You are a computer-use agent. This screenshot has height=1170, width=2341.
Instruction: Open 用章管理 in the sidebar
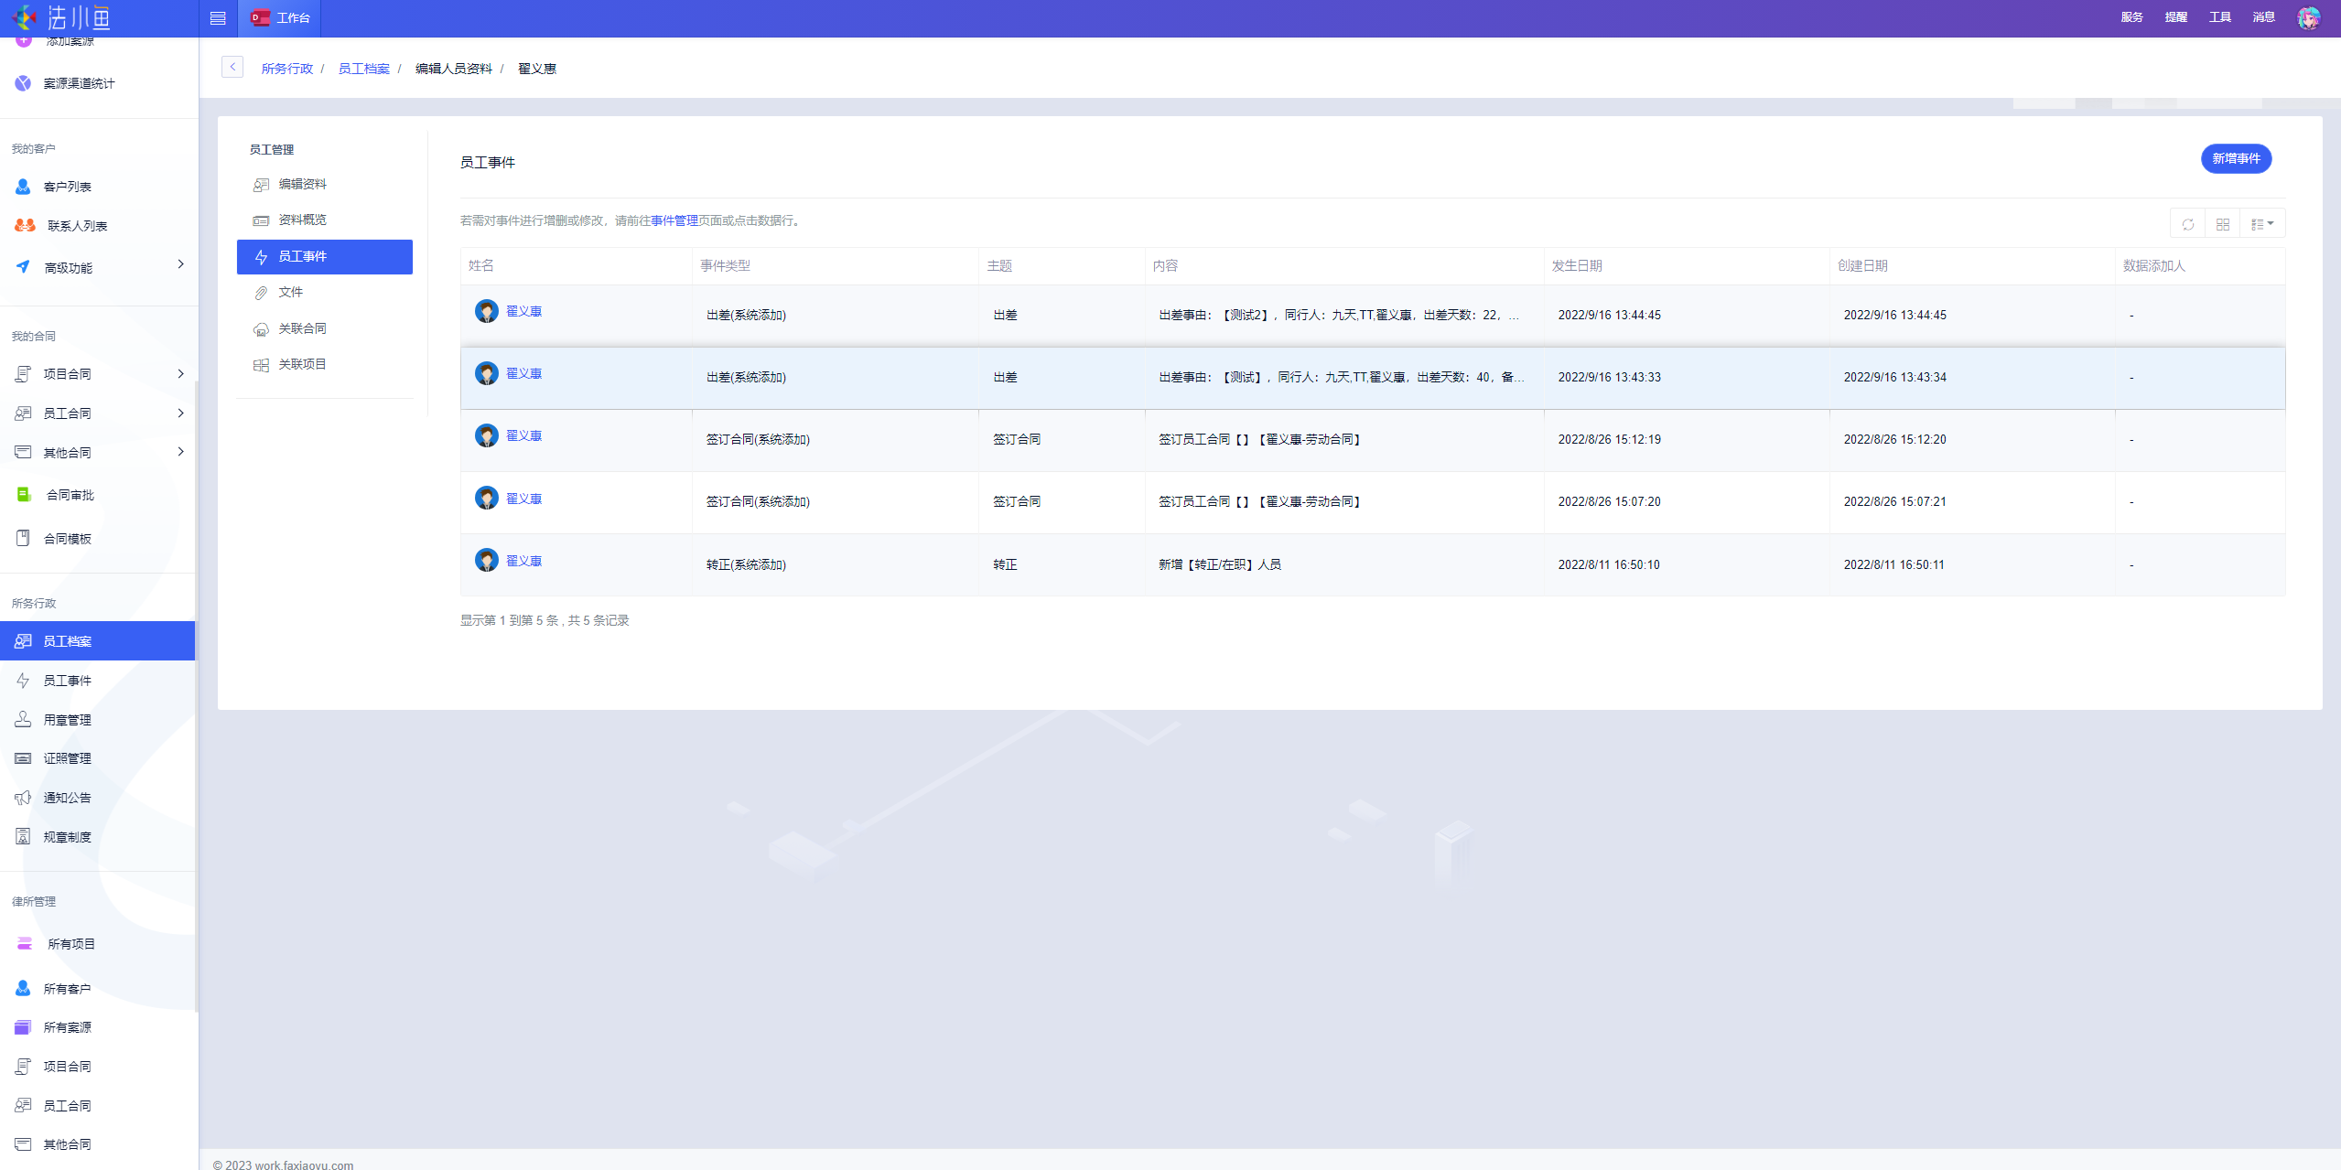tap(68, 720)
